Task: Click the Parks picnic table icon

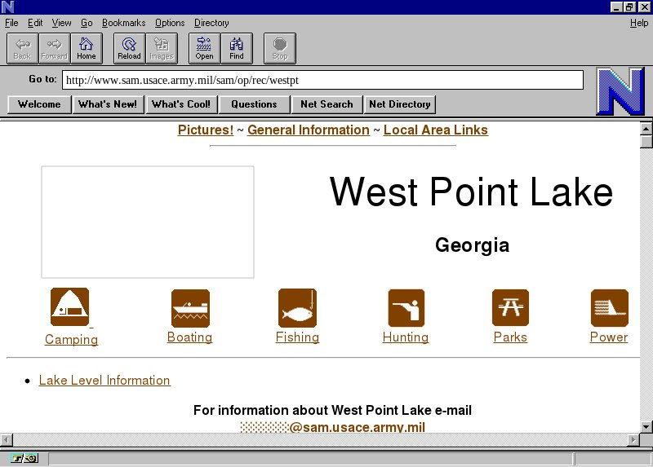Action: pos(510,308)
